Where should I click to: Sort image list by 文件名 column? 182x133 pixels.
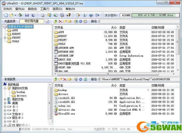(76, 28)
